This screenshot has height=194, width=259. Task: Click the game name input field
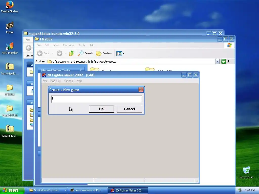(96, 99)
